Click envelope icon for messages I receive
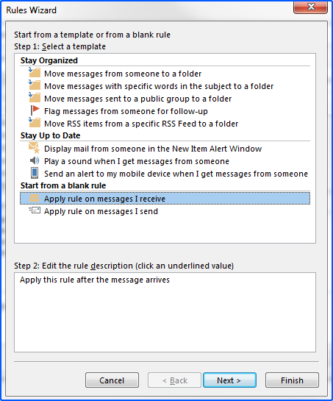 click(35, 198)
